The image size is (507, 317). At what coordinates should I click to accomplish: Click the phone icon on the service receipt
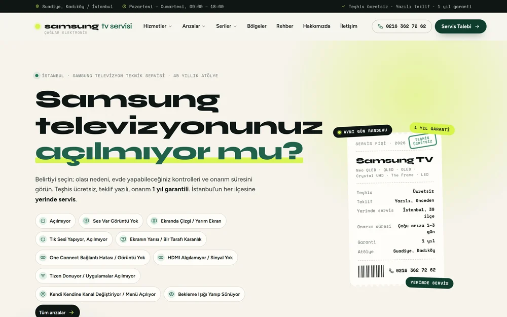391,271
